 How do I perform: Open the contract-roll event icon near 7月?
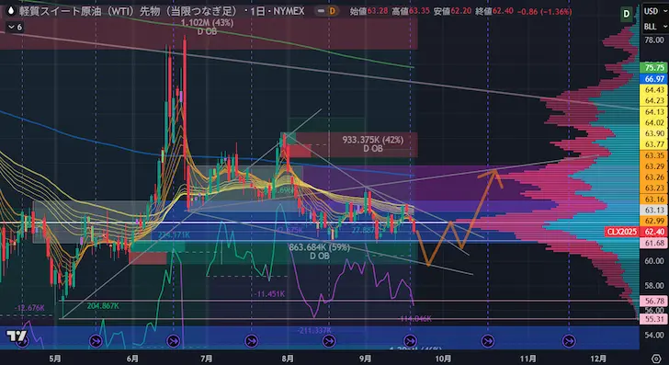251,341
